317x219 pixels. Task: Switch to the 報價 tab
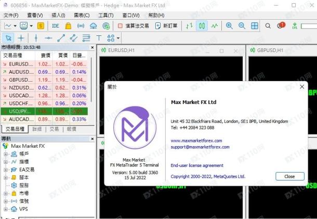pos(72,129)
